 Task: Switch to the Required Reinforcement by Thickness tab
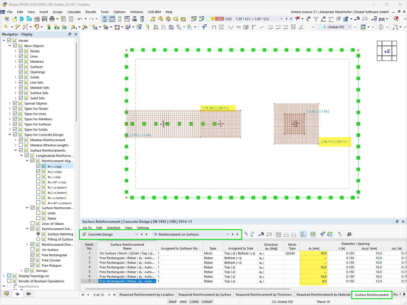tap(263, 295)
